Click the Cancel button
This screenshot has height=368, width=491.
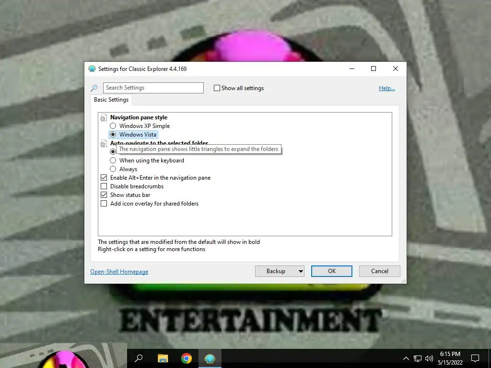click(x=380, y=271)
